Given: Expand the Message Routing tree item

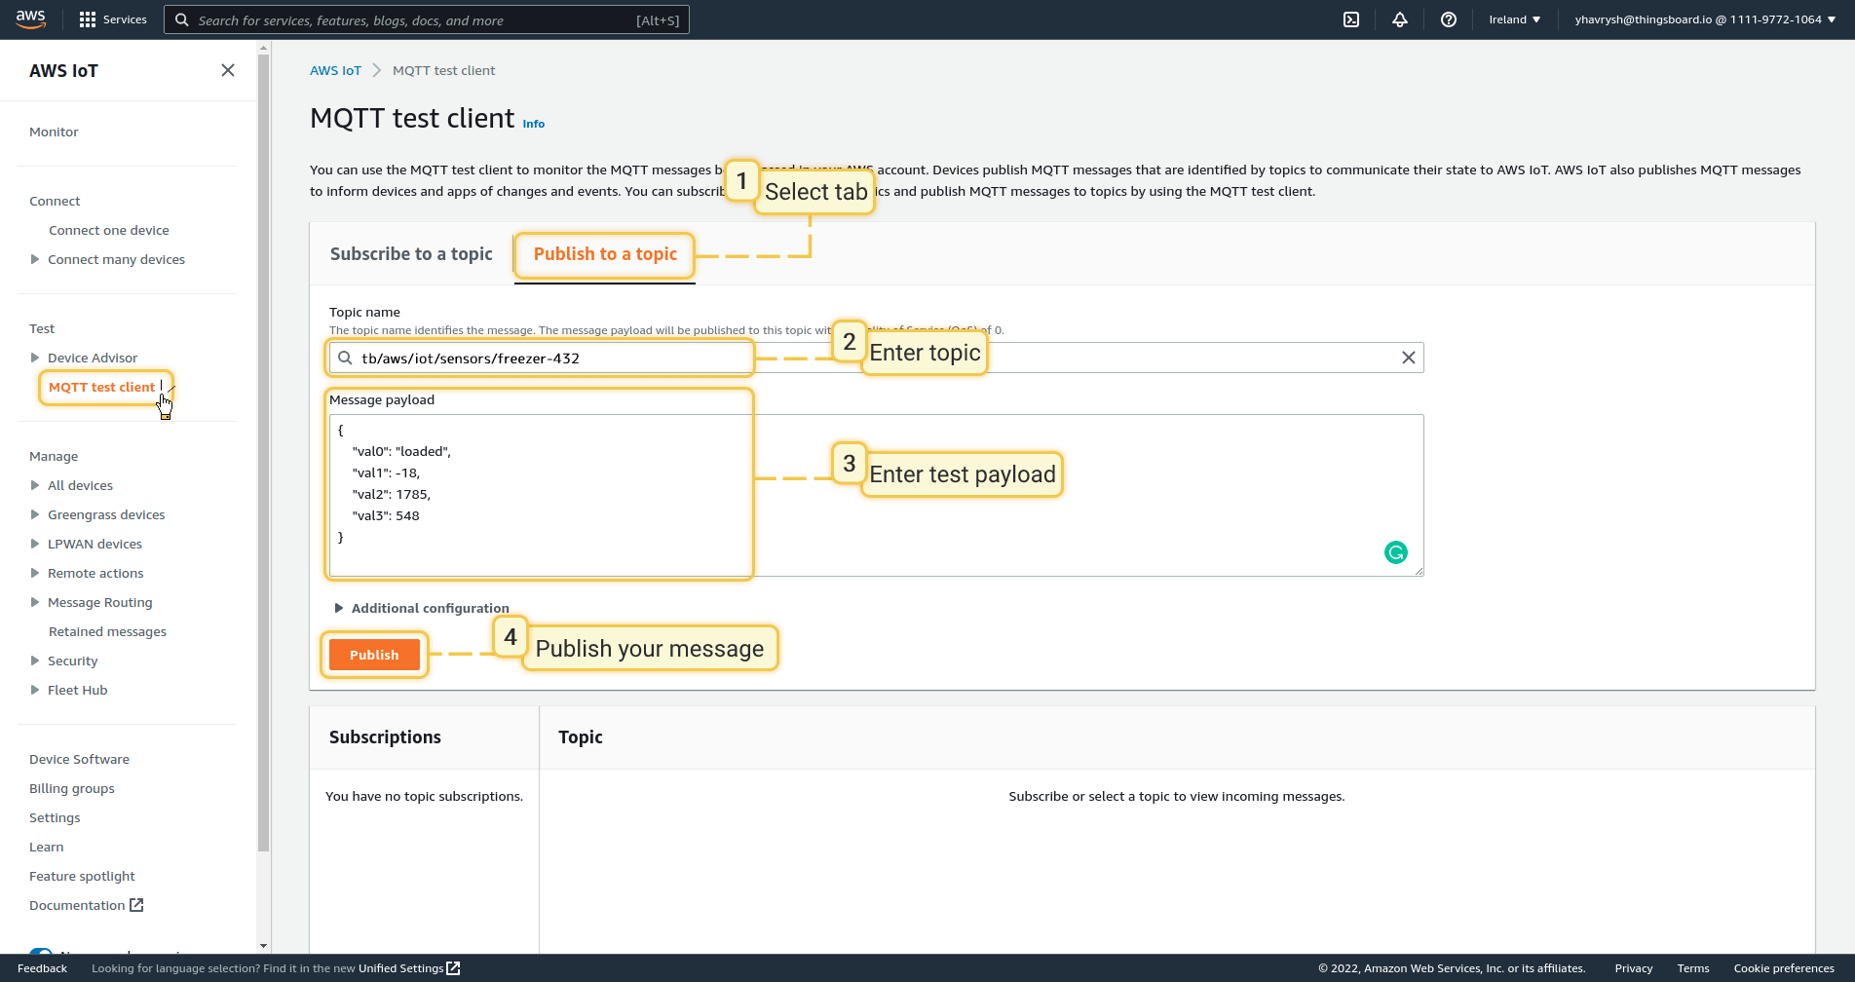Looking at the screenshot, I should coord(35,602).
